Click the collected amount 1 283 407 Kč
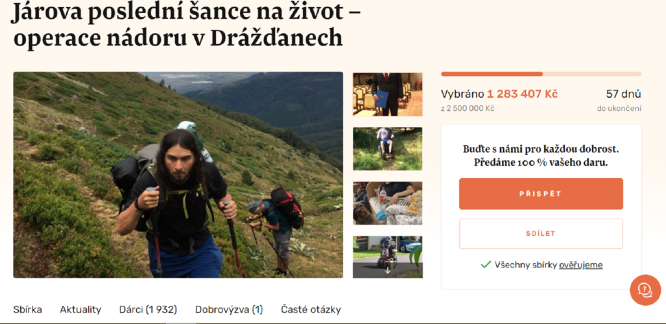Image resolution: width=666 pixels, height=324 pixels. 522,94
